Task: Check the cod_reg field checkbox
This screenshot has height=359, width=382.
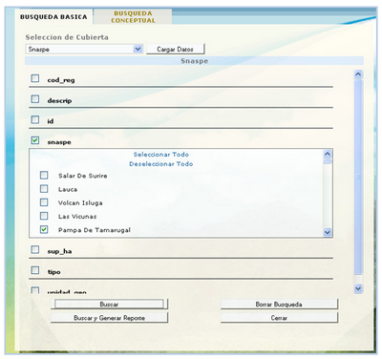Action: (35, 78)
